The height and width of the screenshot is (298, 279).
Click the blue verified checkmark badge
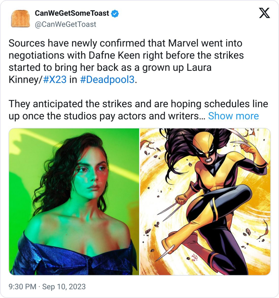click(115, 13)
